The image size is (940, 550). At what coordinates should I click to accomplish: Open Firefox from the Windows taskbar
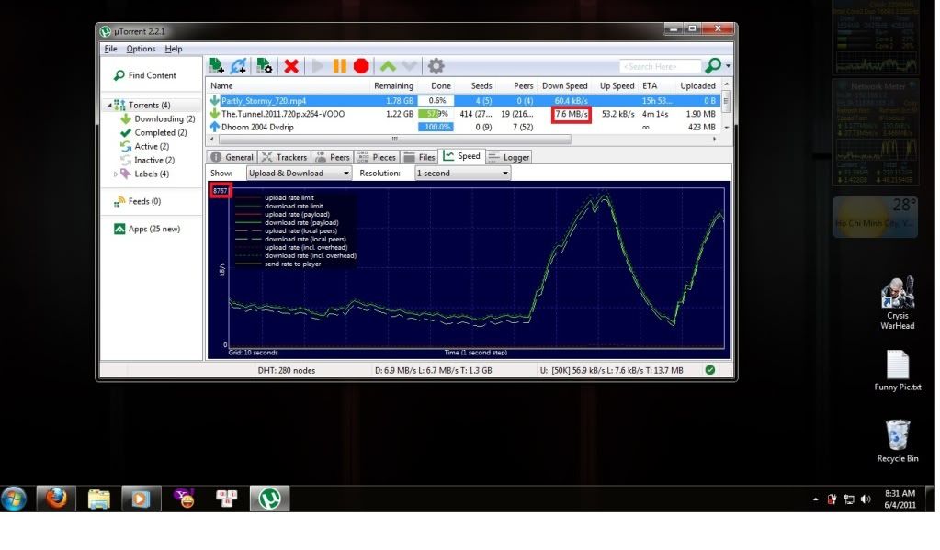56,499
